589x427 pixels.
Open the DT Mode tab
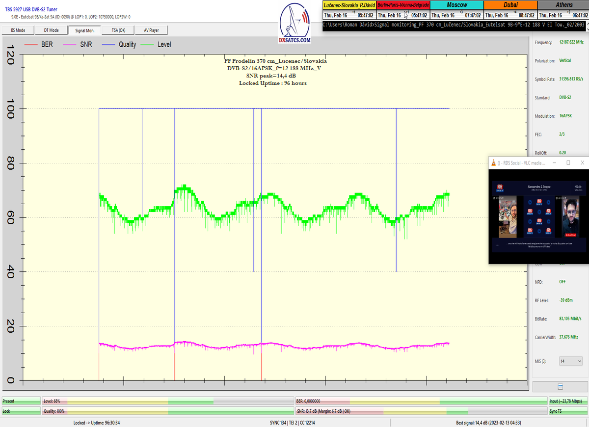[51, 30]
